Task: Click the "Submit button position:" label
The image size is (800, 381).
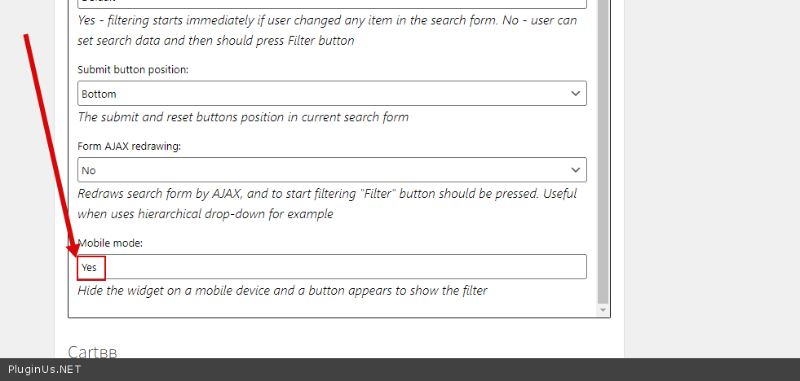Action: coord(133,70)
